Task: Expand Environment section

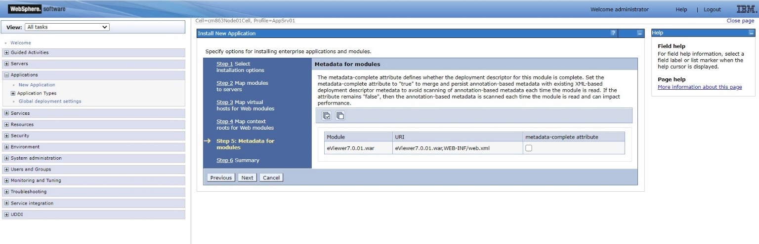Action: [6, 147]
